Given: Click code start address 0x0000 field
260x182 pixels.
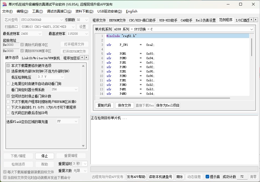Looking at the screenshot, I should tap(11, 45).
